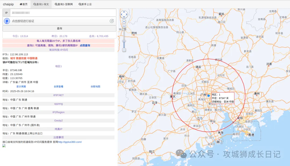The height and width of the screenshot is (166, 290).
Task: Zoom out using the bottom minus button
Action: 124,50
